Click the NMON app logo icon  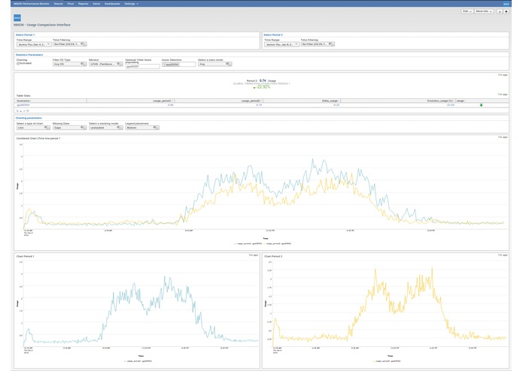click(17, 17)
